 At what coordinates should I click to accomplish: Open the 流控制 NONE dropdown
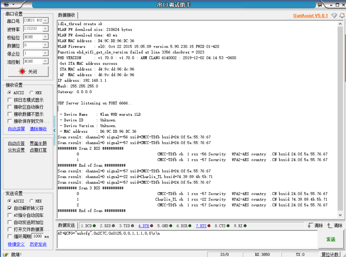coord(45,61)
